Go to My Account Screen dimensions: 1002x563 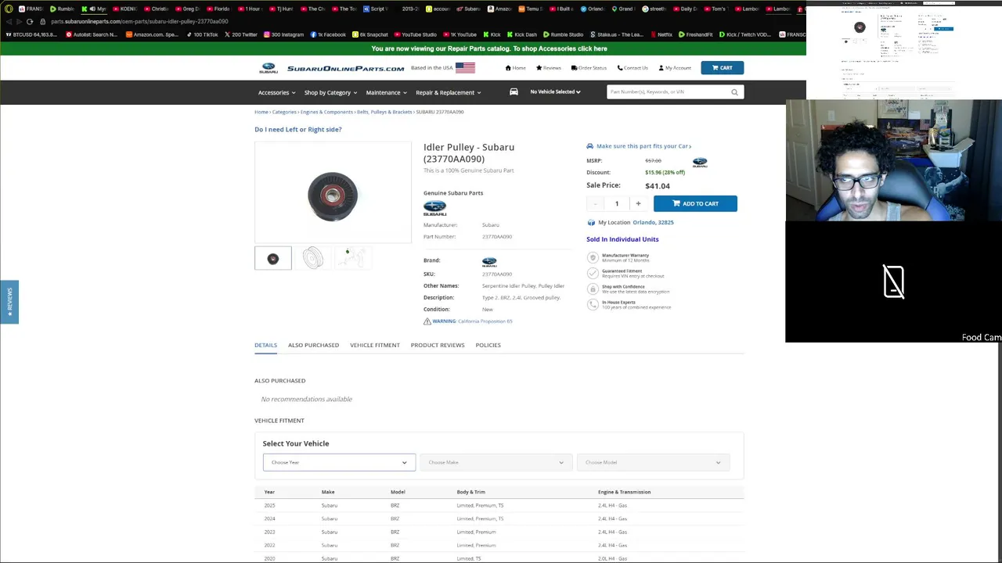675,68
